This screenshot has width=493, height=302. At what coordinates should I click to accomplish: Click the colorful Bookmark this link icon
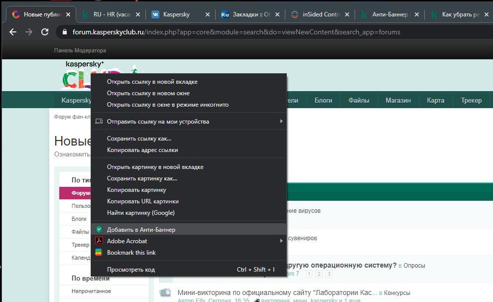coord(99,252)
